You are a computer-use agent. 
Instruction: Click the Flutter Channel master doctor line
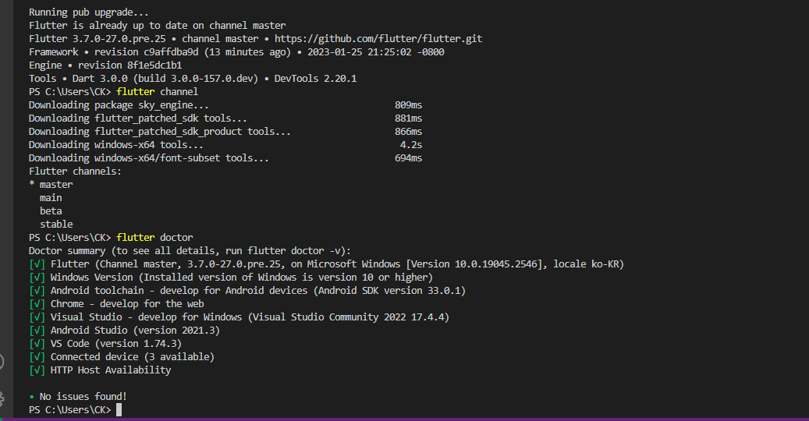tap(327, 264)
